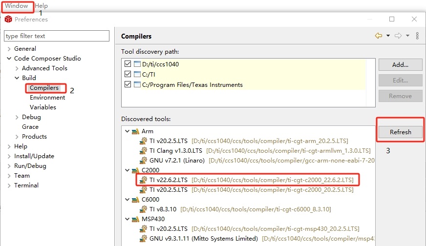The width and height of the screenshot is (426, 246).
Task: Collapse the C6000 tools group
Action: point(127,200)
